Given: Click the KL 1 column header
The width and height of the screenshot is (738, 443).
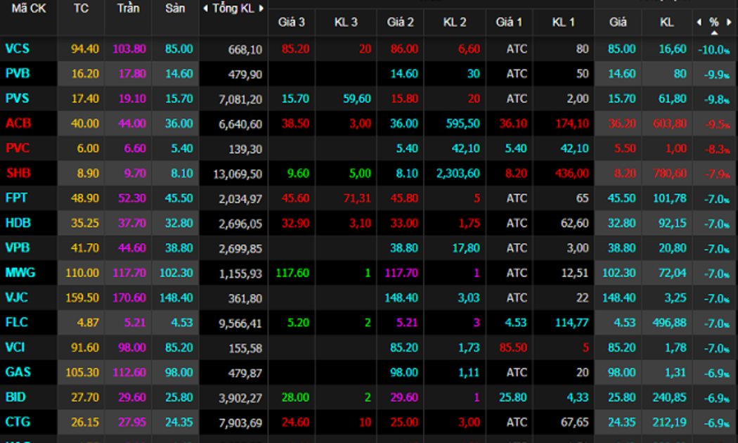Looking at the screenshot, I should pyautogui.click(x=563, y=22).
